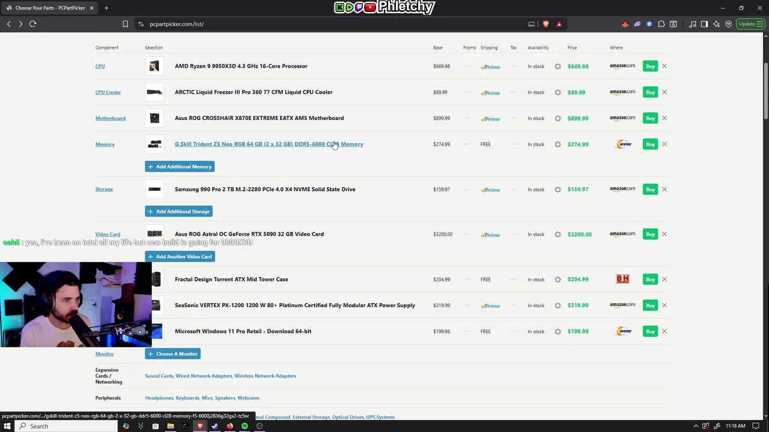The image size is (769, 432).
Task: Click the Amazon logo in the CPU row
Action: click(622, 66)
